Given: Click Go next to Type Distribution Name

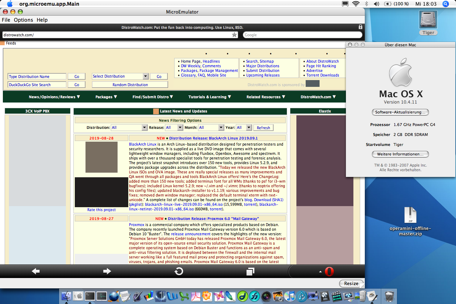Looking at the screenshot, I should [x=77, y=77].
